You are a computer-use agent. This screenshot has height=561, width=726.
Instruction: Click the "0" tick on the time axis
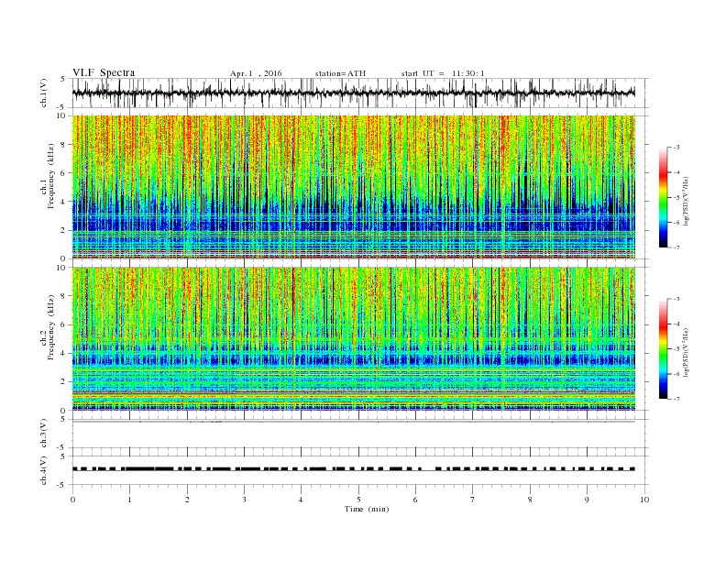(x=72, y=500)
